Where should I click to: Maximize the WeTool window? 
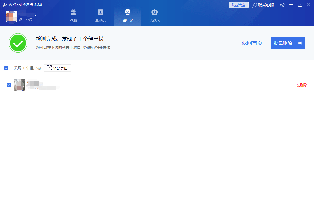click(300, 5)
